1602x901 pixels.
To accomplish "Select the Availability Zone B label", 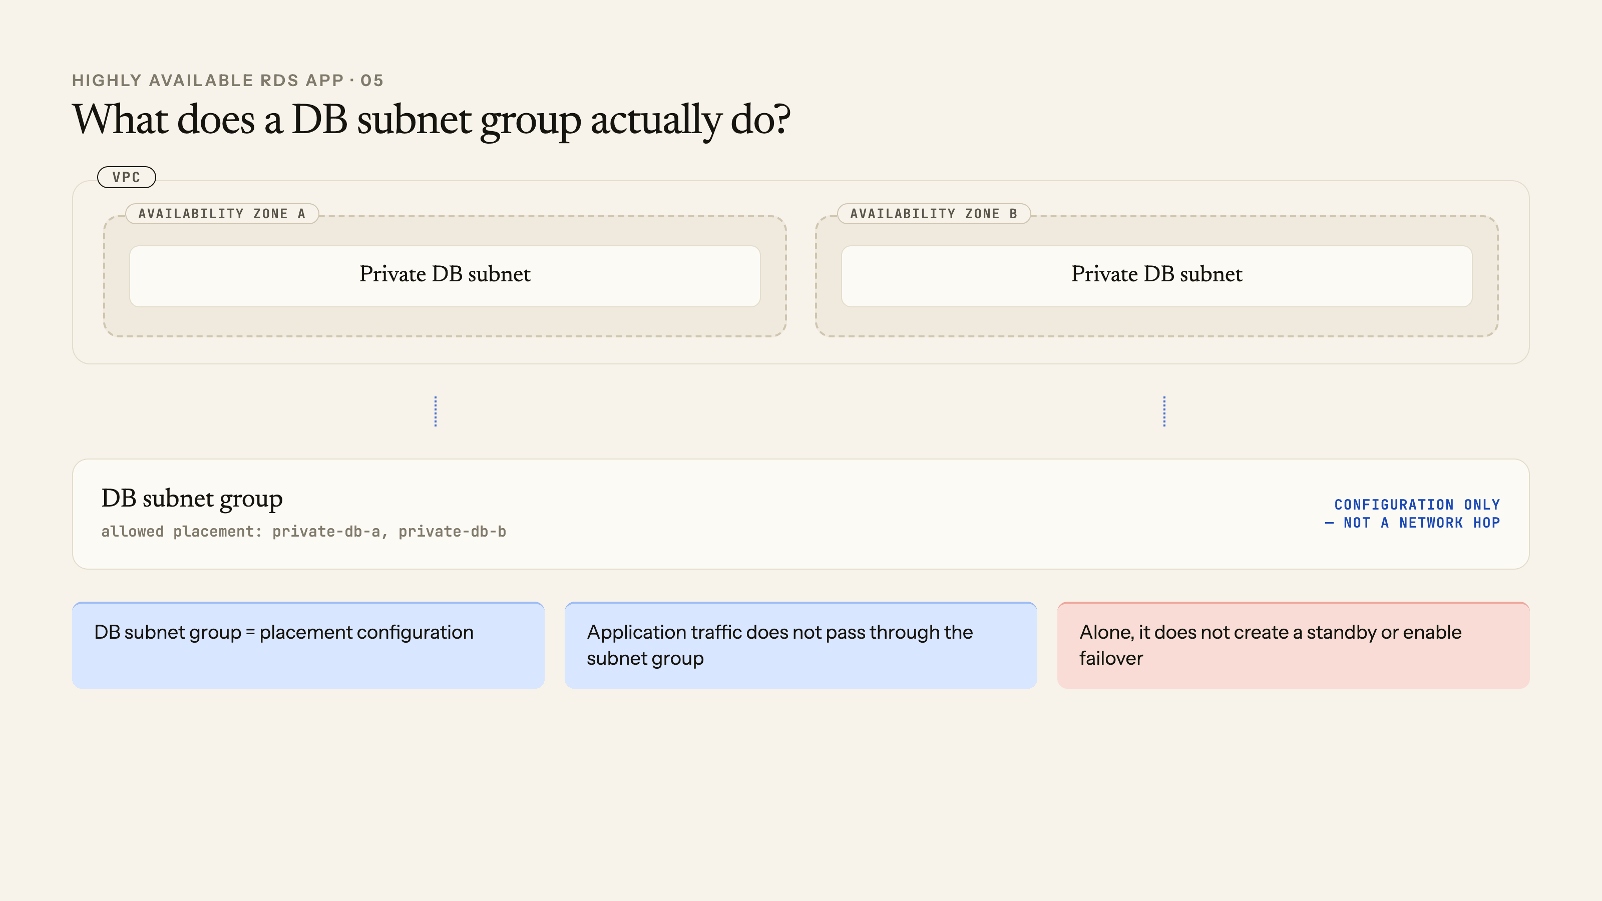I will [934, 214].
